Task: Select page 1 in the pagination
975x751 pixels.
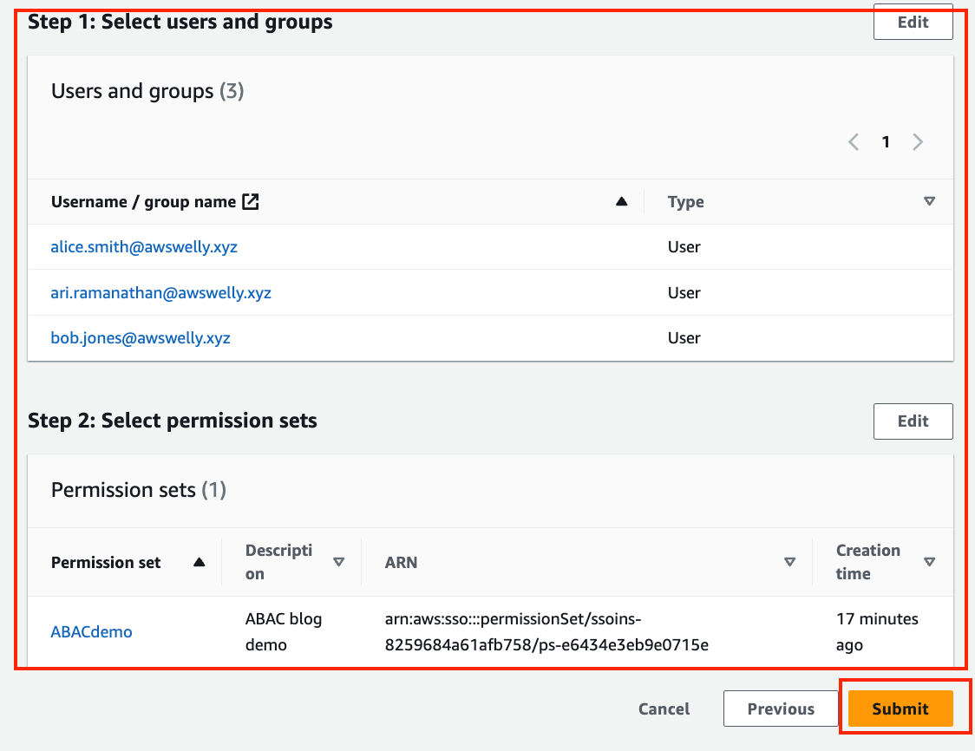Action: point(886,141)
